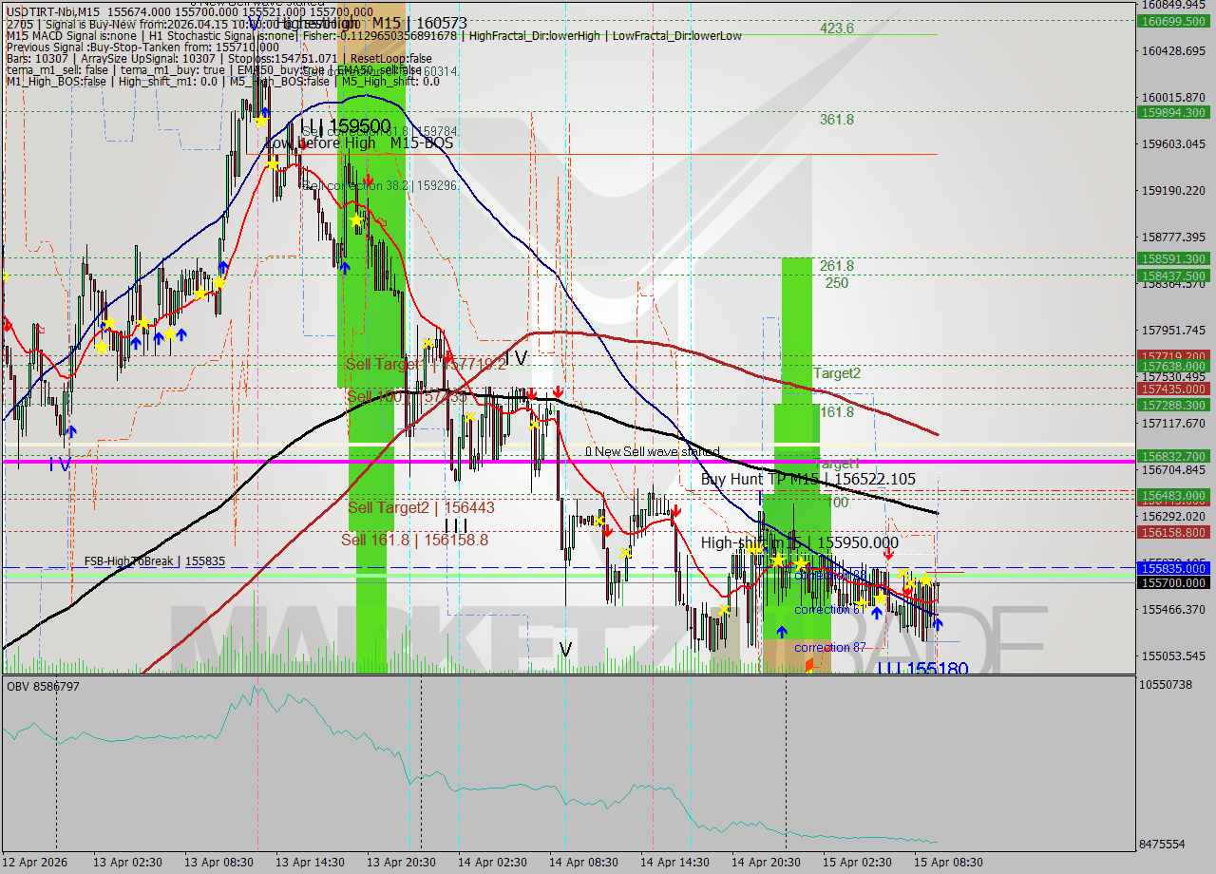The width and height of the screenshot is (1216, 874).
Task: Click the blue buy arrow beside correction 61
Action: [877, 613]
